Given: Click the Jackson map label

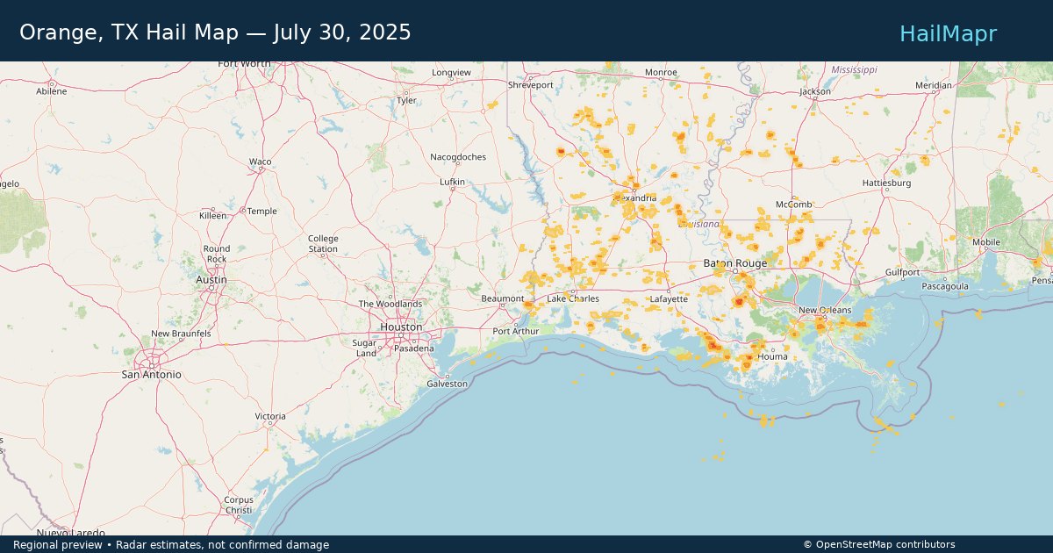Looking at the screenshot, I should click(x=815, y=91).
